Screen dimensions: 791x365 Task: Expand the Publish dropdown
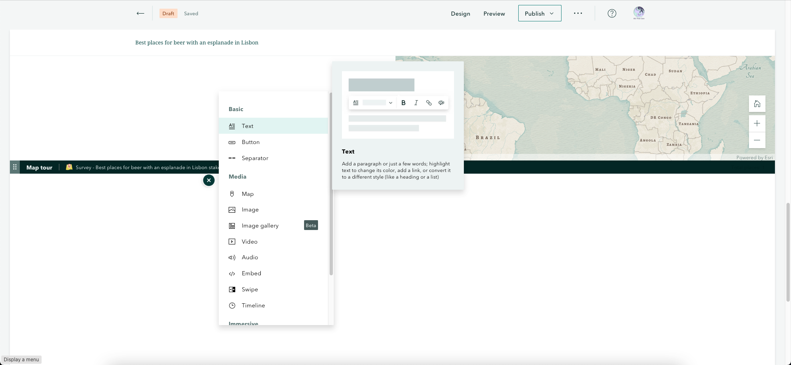coord(540,13)
